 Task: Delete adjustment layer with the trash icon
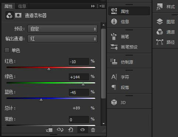(93, 130)
